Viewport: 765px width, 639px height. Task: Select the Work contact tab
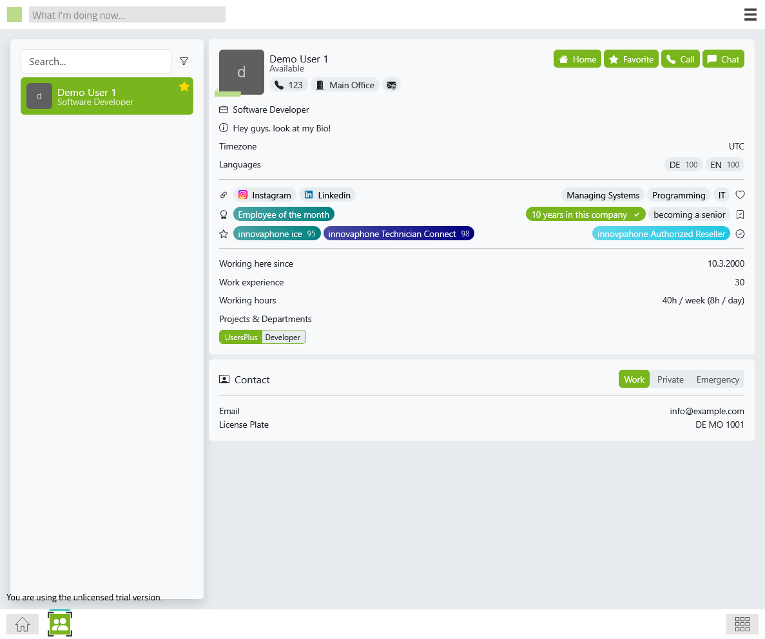point(634,379)
